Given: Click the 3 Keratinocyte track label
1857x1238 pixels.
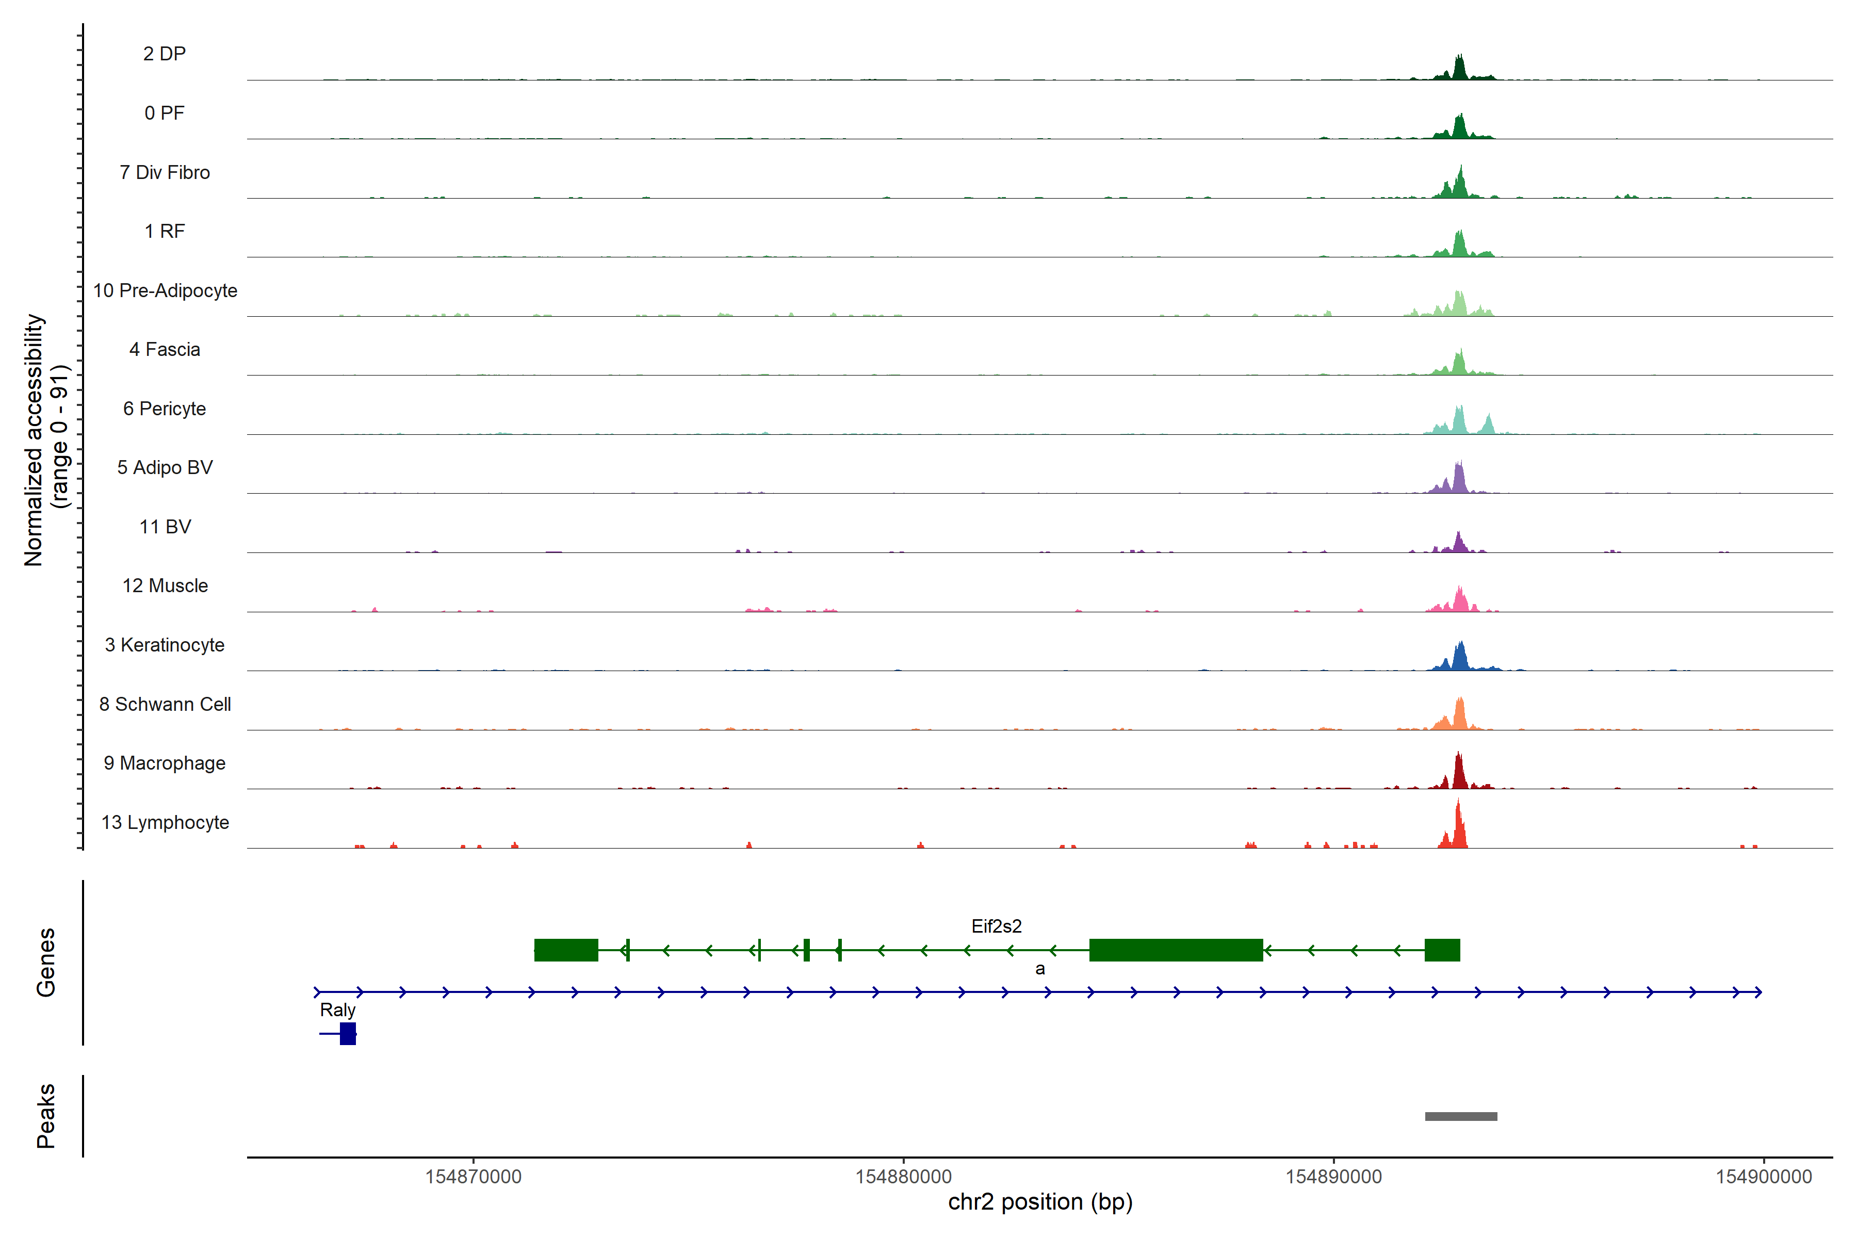Looking at the screenshot, I should [x=164, y=645].
